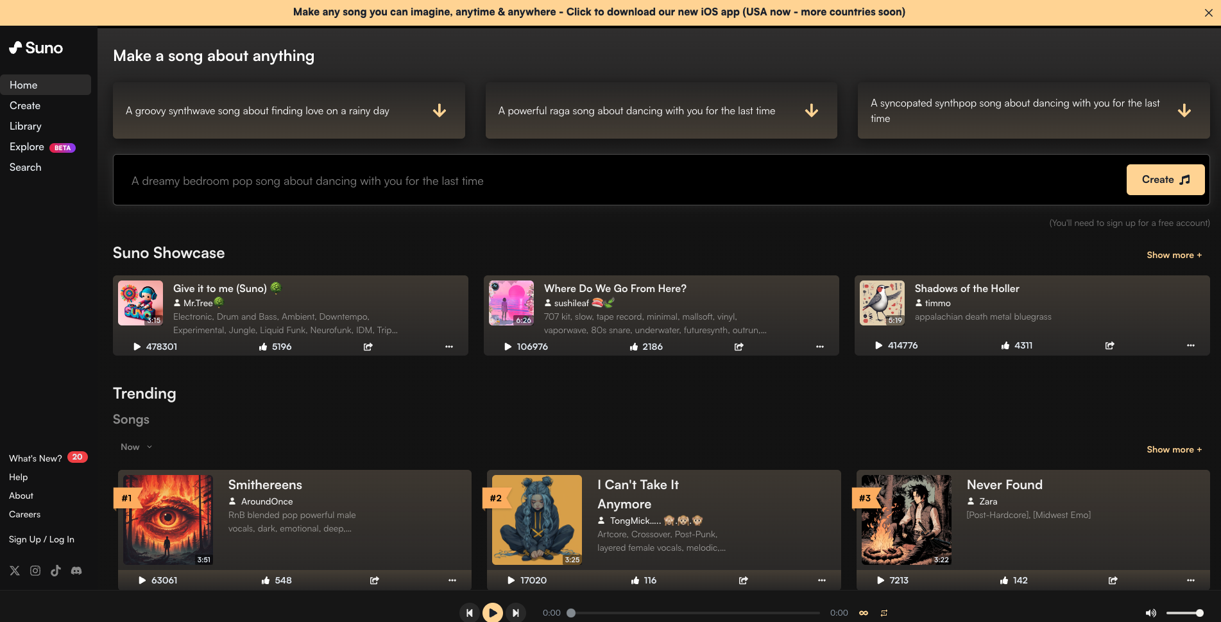Open Instagram social link
The height and width of the screenshot is (622, 1221).
click(35, 571)
